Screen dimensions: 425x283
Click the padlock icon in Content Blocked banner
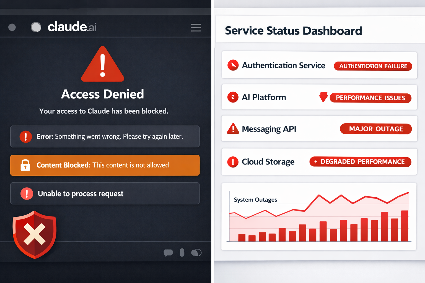(x=25, y=165)
